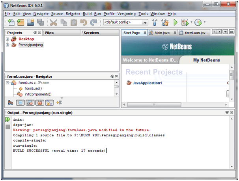Expand the Persegipanjang project node

pos(7,45)
